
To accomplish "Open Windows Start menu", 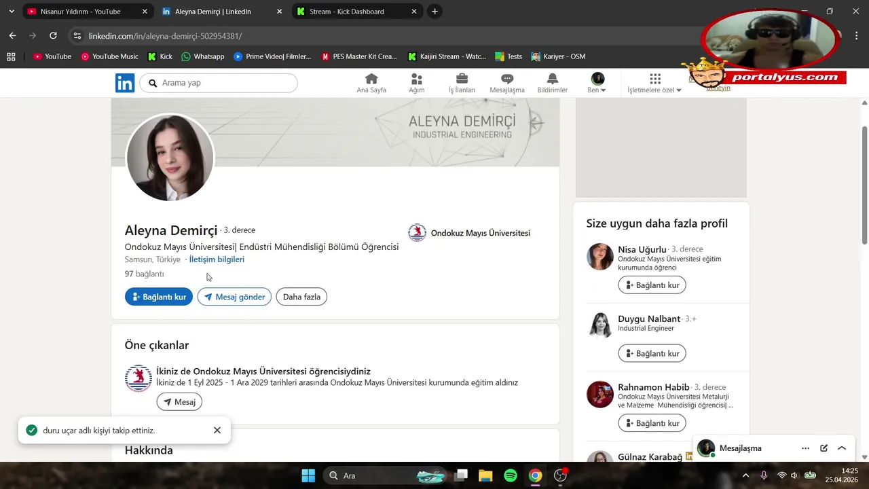I will click(308, 475).
